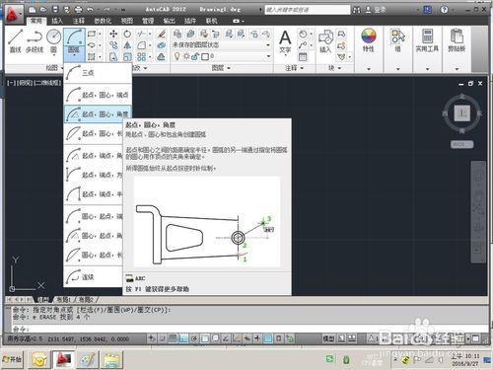Open the WCS dropdown below ViewCube
The width and height of the screenshot is (493, 370).
(461, 144)
